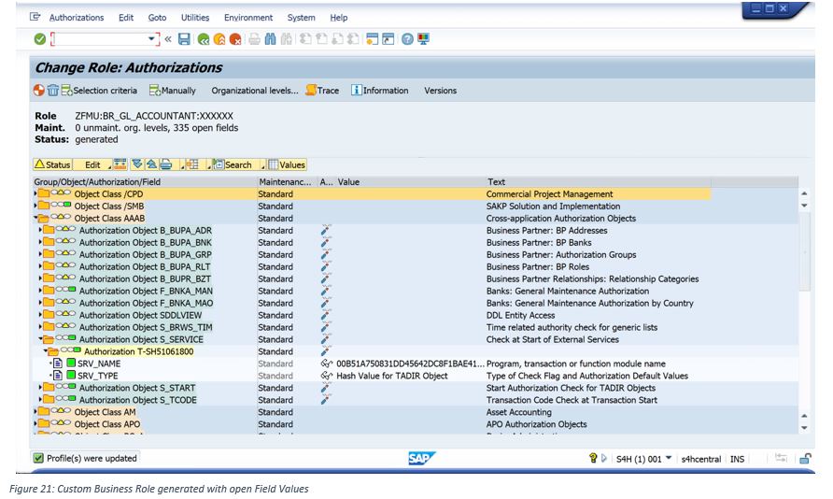The height and width of the screenshot is (499, 833).
Task: Collapse Authorization Object S_SERVICE
Action: click(x=40, y=339)
